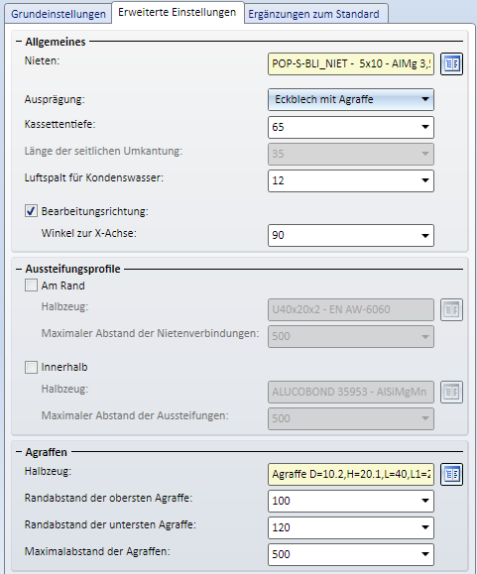477x574 pixels.
Task: Switch to Ergänzungen zum Standard tab
Action: 314,14
